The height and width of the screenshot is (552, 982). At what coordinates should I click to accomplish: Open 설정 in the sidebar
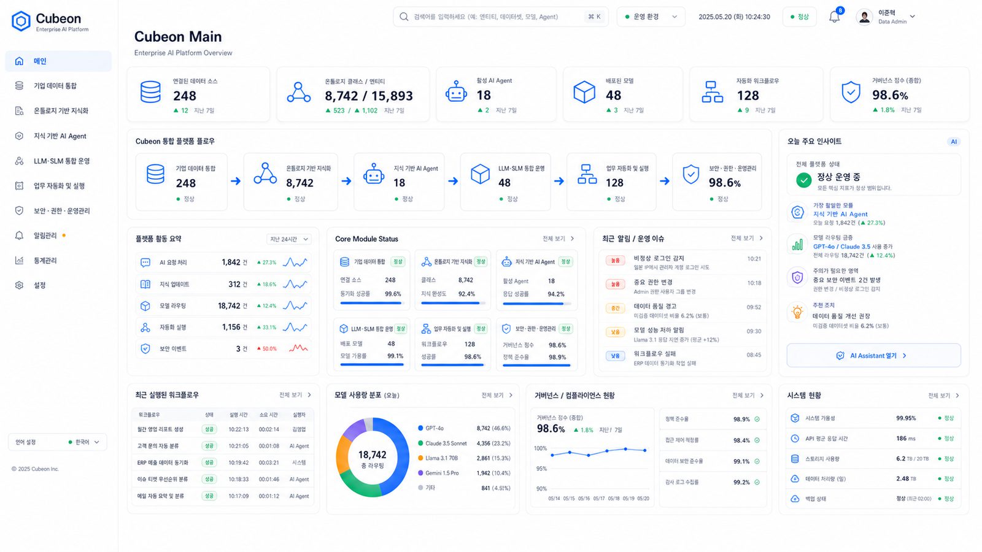click(58, 285)
